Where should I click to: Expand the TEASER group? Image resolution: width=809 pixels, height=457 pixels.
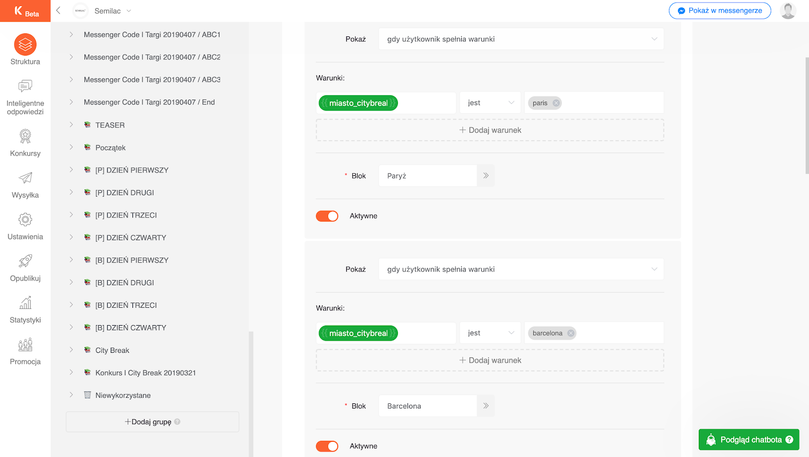coord(71,125)
